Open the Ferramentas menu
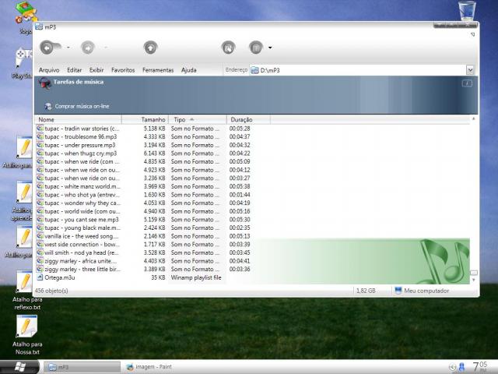498x374 pixels. [158, 70]
